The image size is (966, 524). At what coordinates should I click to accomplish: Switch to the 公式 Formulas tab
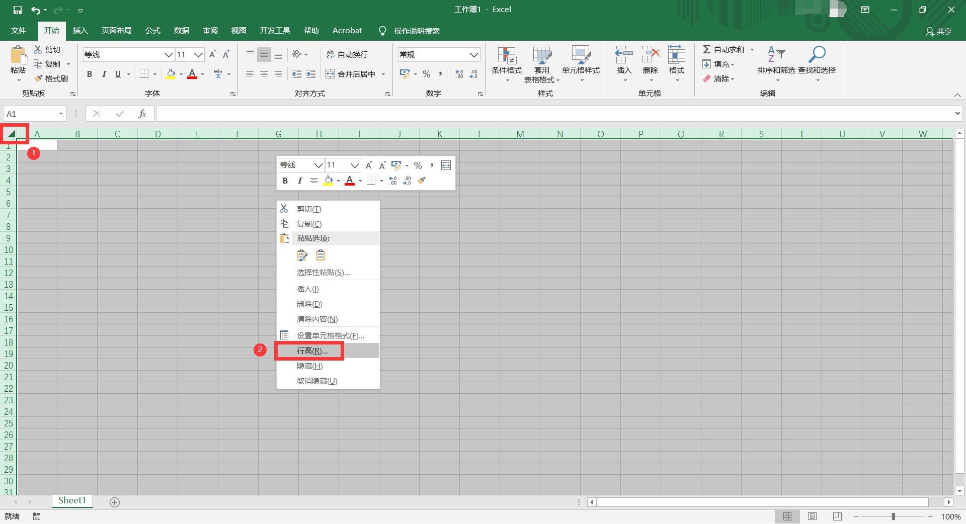[153, 31]
